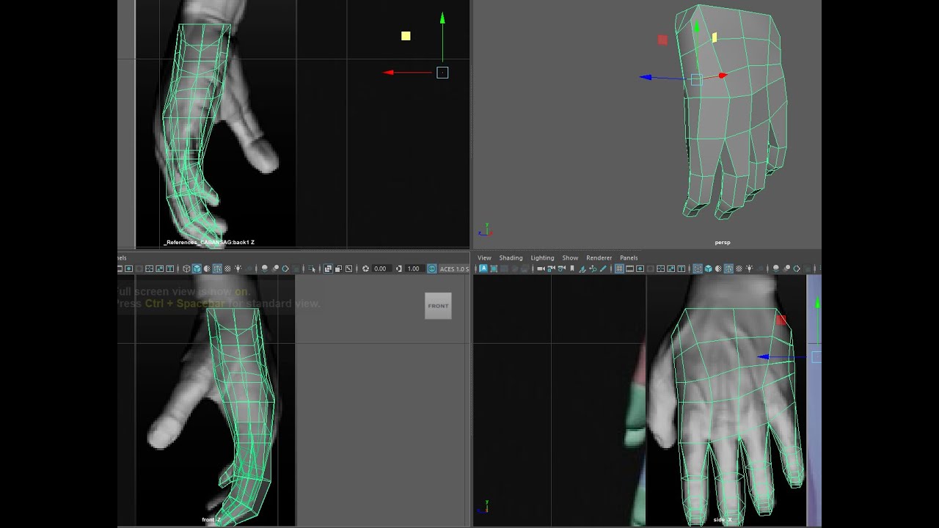The height and width of the screenshot is (528, 939).
Task: Open the Renderer menu
Action: click(599, 257)
